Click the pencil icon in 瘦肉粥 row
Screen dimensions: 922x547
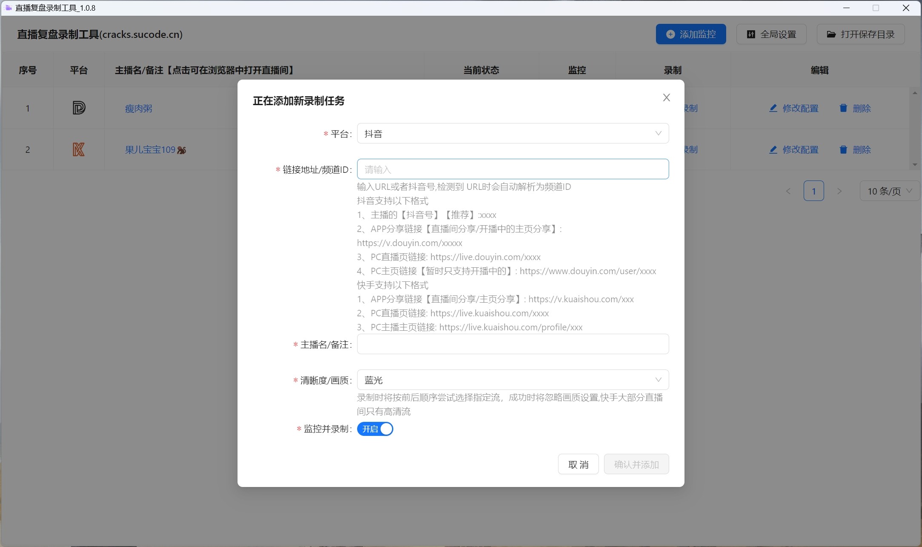tap(773, 108)
